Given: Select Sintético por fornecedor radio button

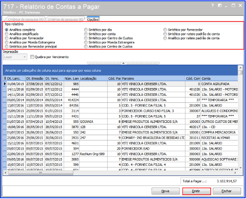Looking at the screenshot, I should 165,29.
